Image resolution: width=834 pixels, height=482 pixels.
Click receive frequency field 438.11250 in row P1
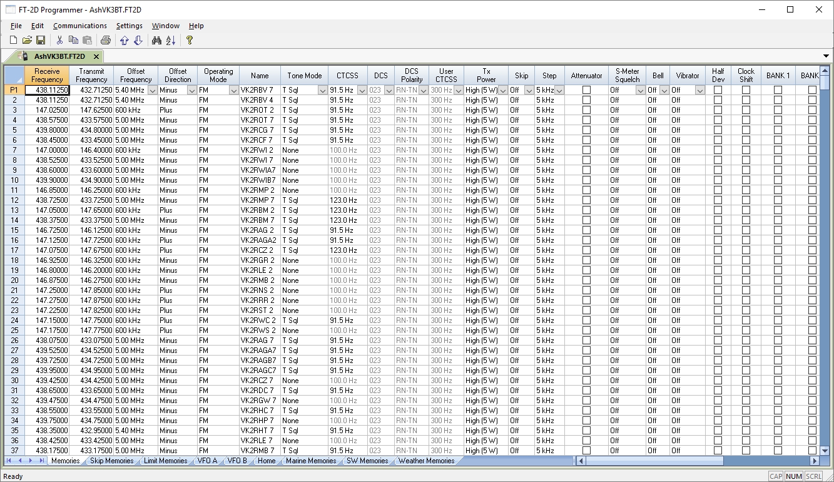click(47, 90)
